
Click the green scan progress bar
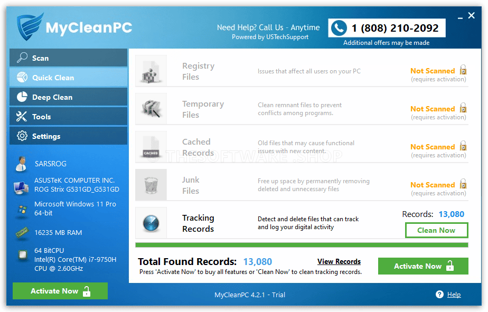click(x=302, y=245)
